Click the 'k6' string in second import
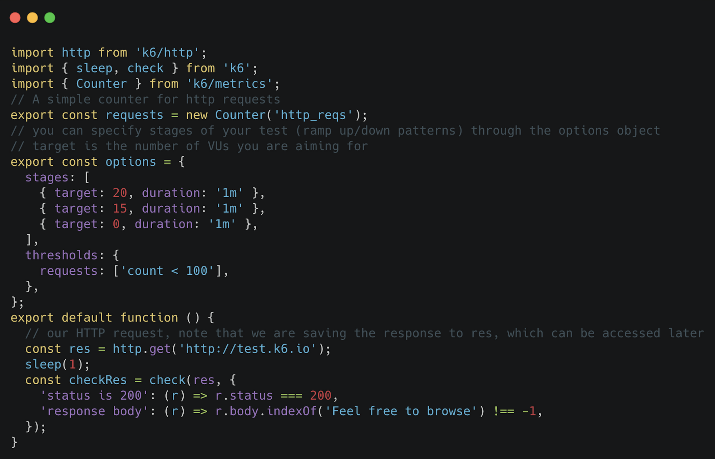715x459 pixels. [x=237, y=69]
